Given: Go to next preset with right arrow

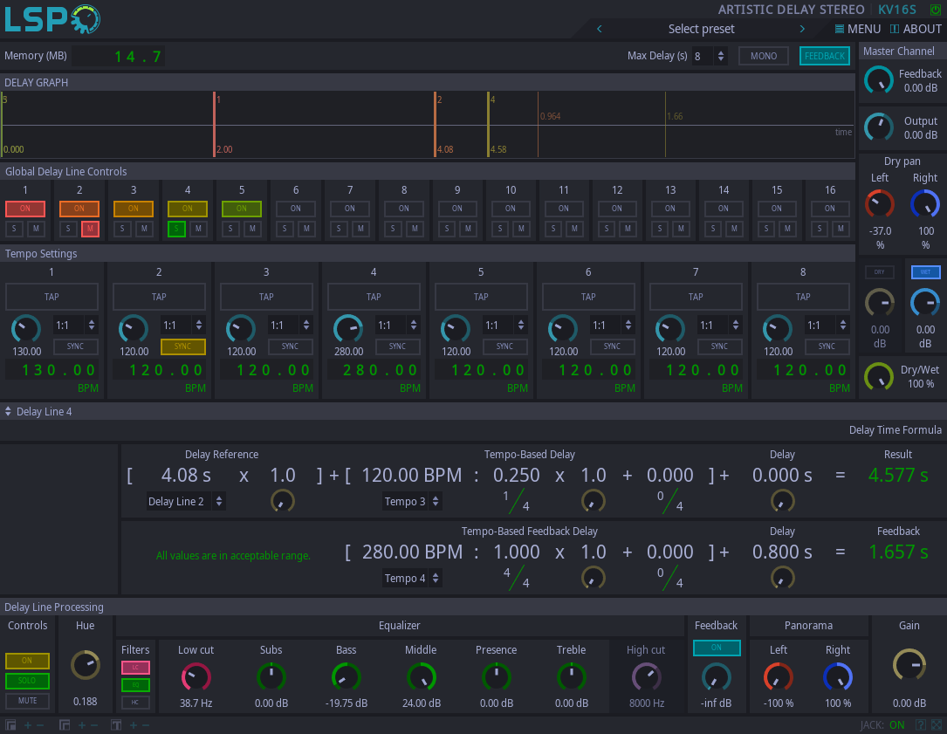Looking at the screenshot, I should pyautogui.click(x=802, y=29).
